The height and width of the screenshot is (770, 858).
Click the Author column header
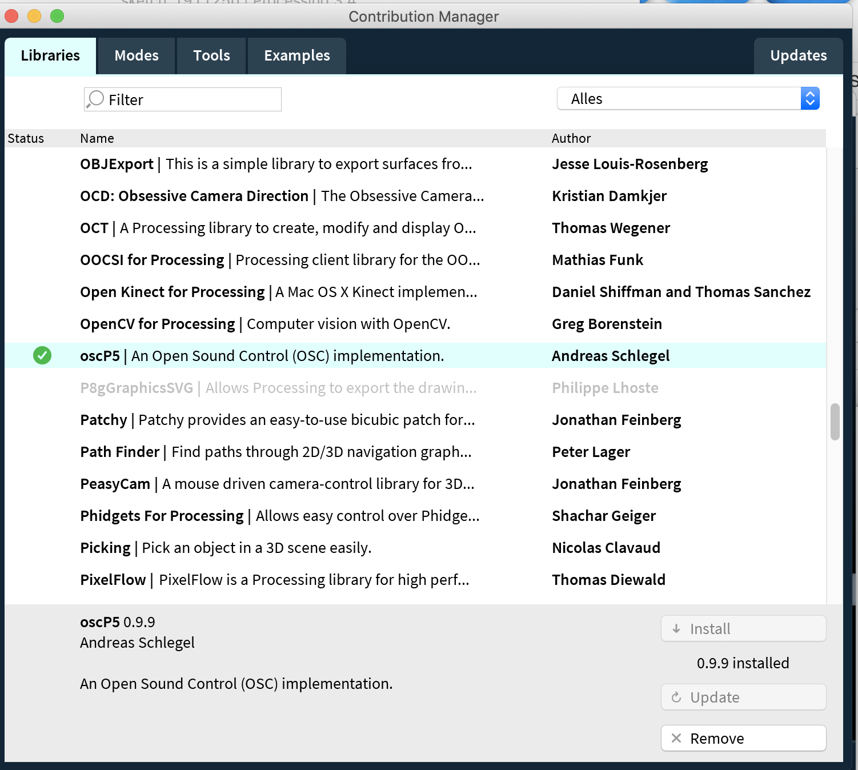(x=571, y=138)
